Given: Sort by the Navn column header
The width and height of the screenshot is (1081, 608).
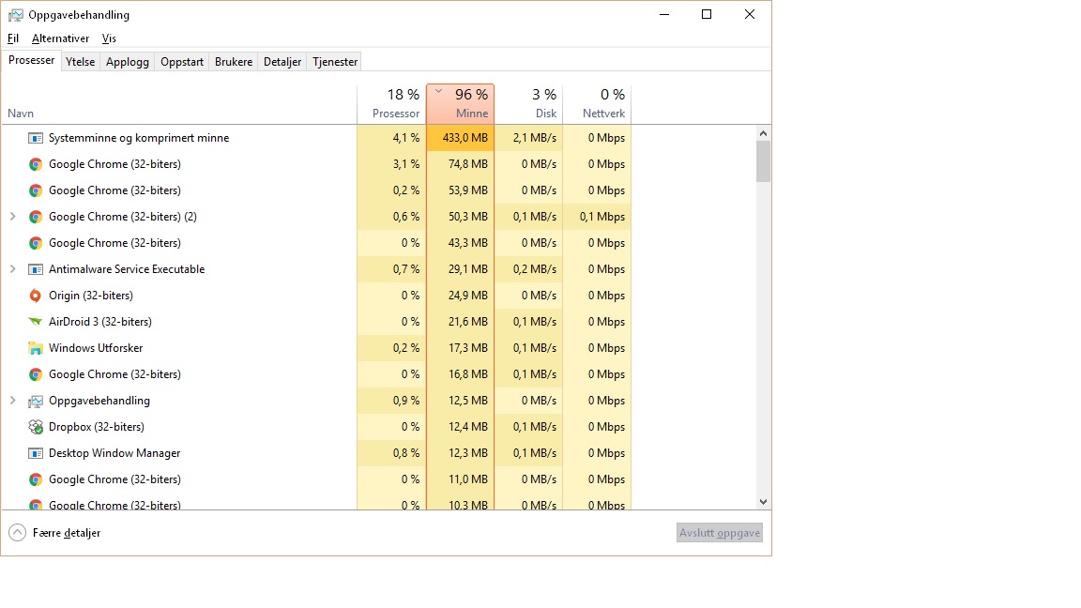Looking at the screenshot, I should tap(179, 105).
